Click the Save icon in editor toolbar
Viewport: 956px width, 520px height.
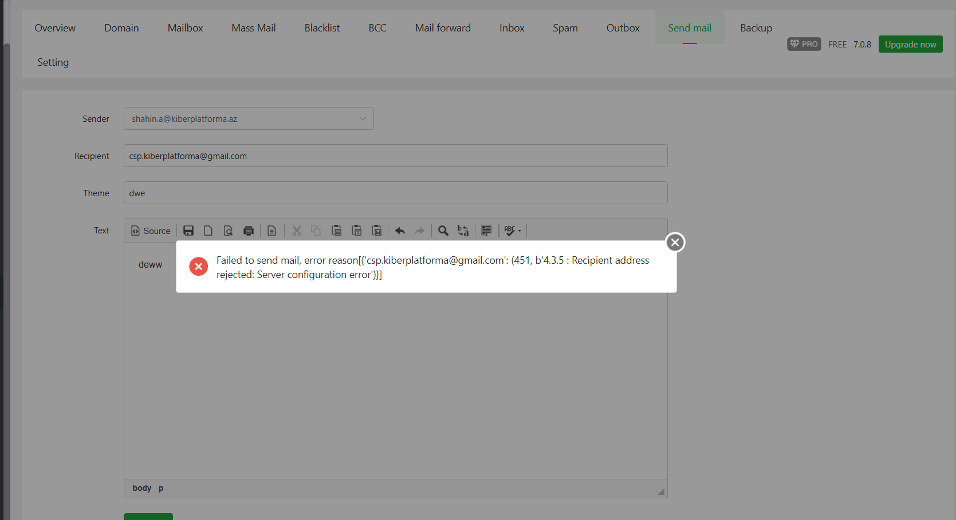pyautogui.click(x=188, y=231)
